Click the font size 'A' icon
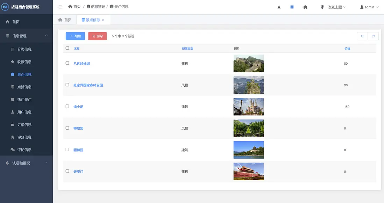 [x=279, y=7]
